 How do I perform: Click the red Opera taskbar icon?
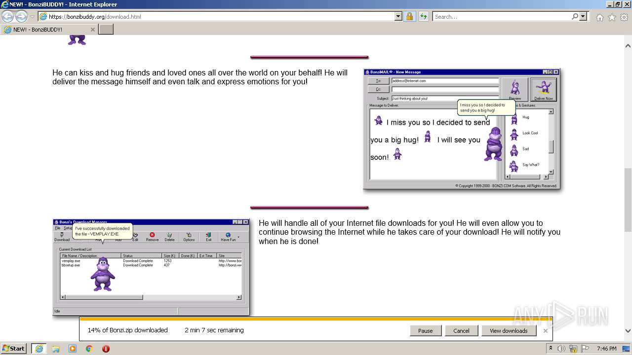coord(106,349)
